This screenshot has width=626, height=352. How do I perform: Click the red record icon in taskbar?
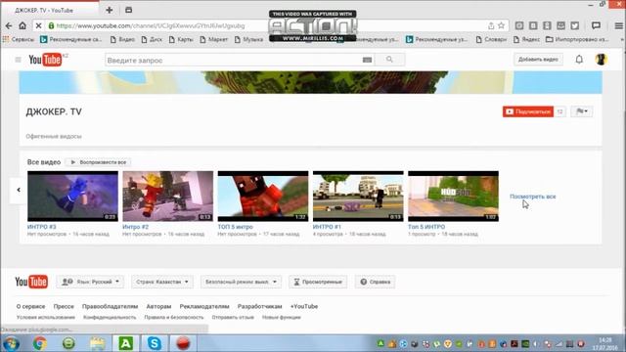coord(183,343)
